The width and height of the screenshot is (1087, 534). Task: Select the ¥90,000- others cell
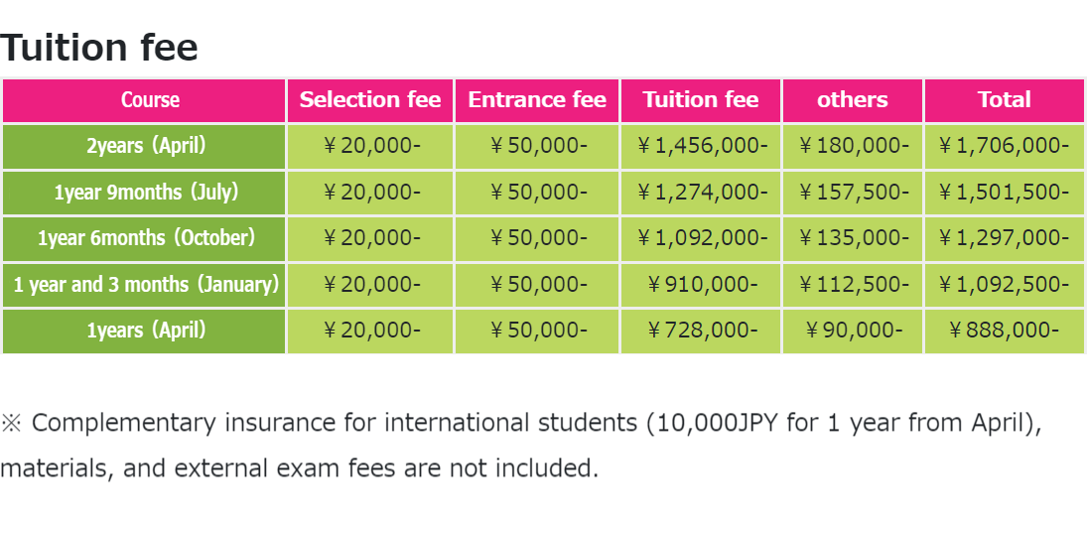(853, 331)
